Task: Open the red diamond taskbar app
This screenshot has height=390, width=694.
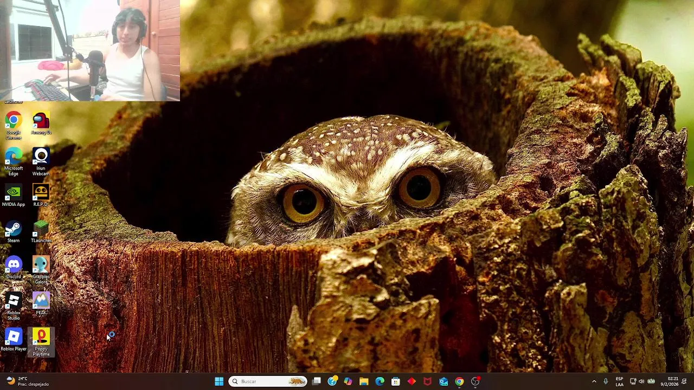Action: tap(412, 381)
